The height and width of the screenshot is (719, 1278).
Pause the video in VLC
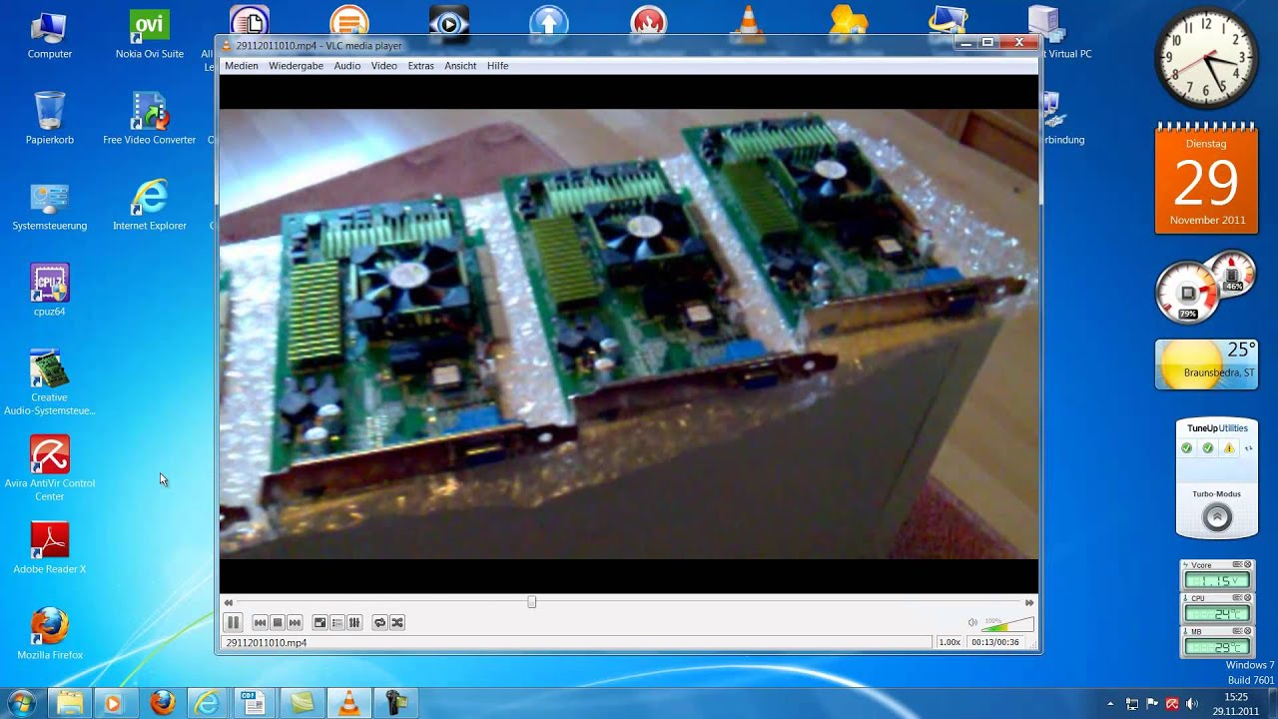(233, 622)
